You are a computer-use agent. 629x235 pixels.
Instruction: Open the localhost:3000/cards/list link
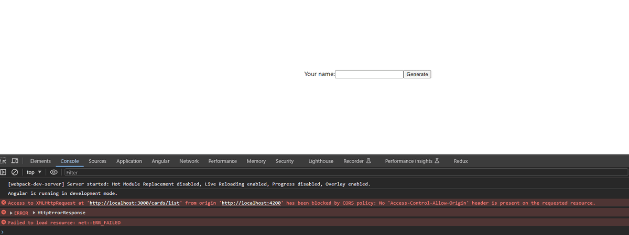click(135, 203)
